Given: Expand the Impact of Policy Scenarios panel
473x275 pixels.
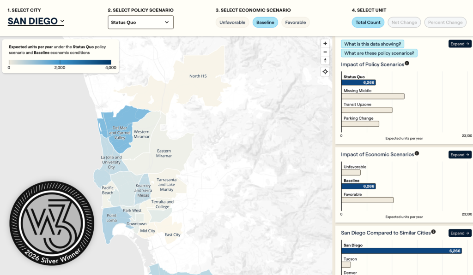Looking at the screenshot, I should click(x=460, y=44).
